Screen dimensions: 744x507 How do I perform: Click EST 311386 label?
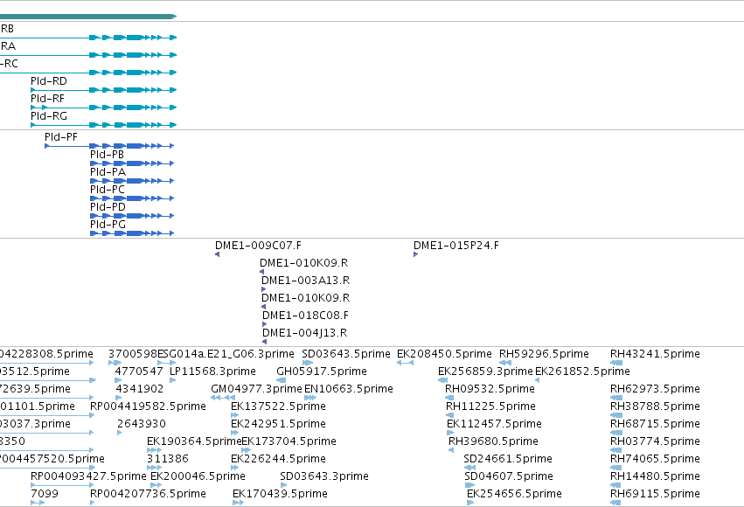[168, 459]
